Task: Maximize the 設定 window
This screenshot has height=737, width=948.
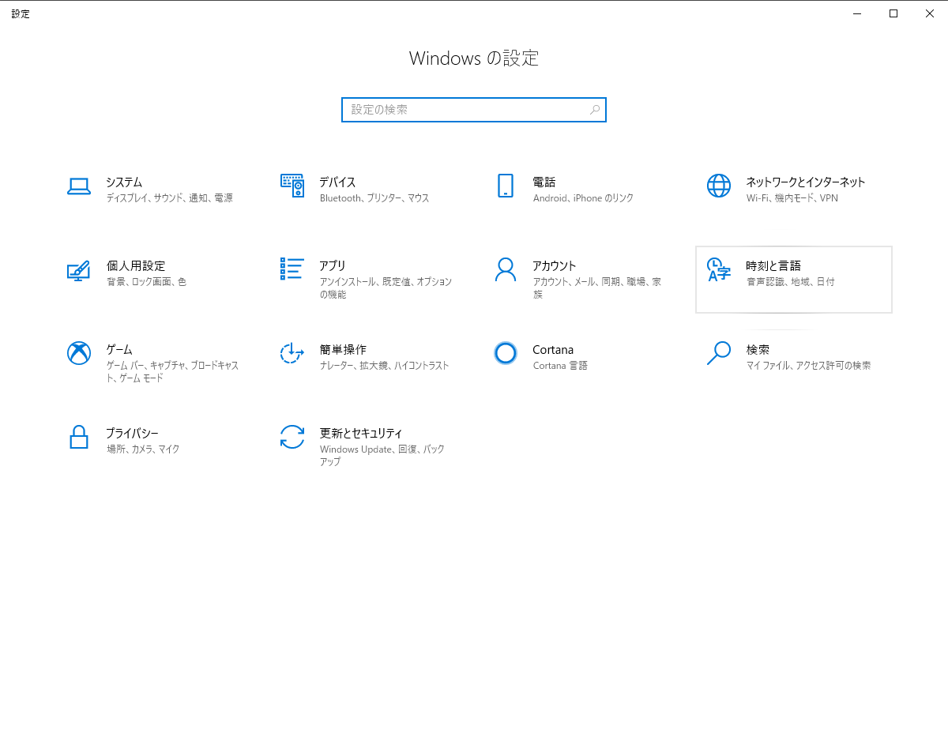Action: [893, 13]
